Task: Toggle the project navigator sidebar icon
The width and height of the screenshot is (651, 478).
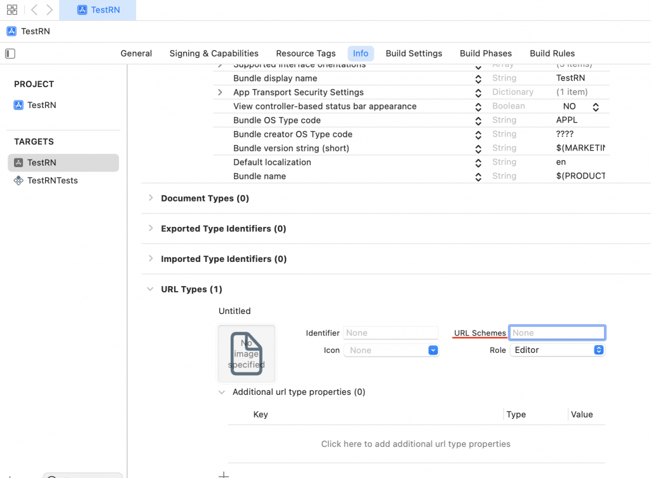Action: click(x=10, y=53)
